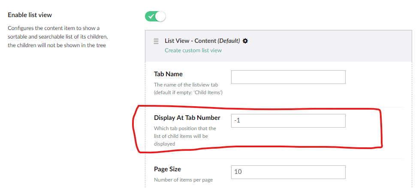This screenshot has width=419, height=188.
Task: Open Create custom list view link
Action: [193, 50]
